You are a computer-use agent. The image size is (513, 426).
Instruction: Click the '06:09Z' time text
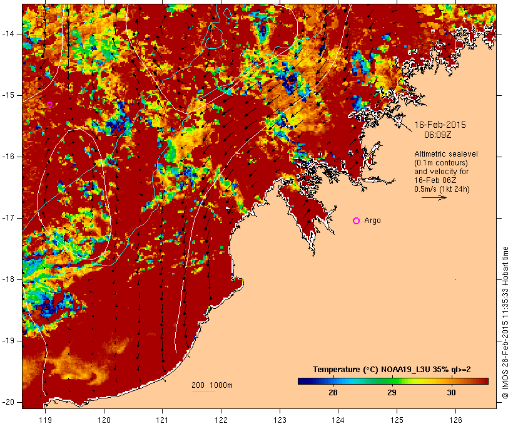point(438,135)
